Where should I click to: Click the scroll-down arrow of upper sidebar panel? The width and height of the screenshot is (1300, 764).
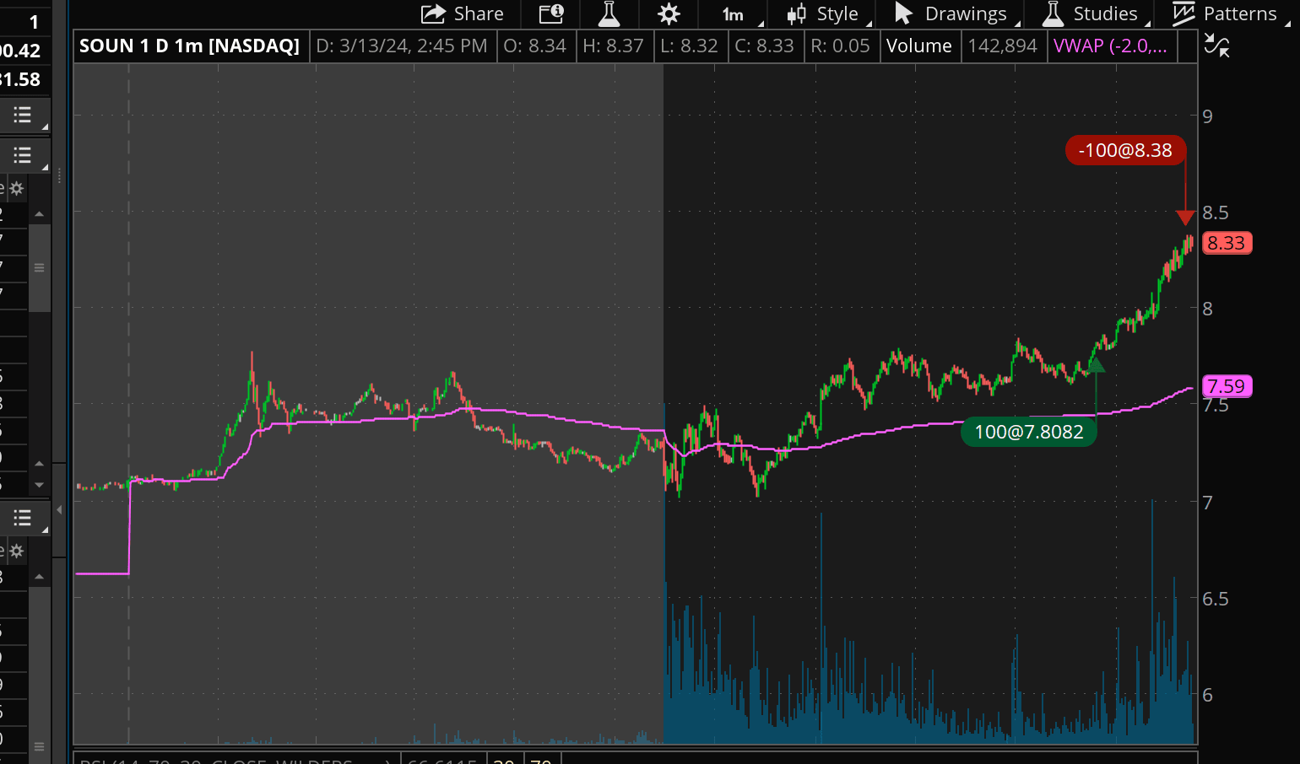[39, 486]
